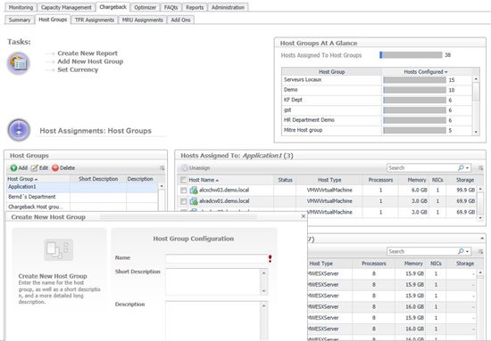Click the green Add icon in Host Groups

[13, 168]
